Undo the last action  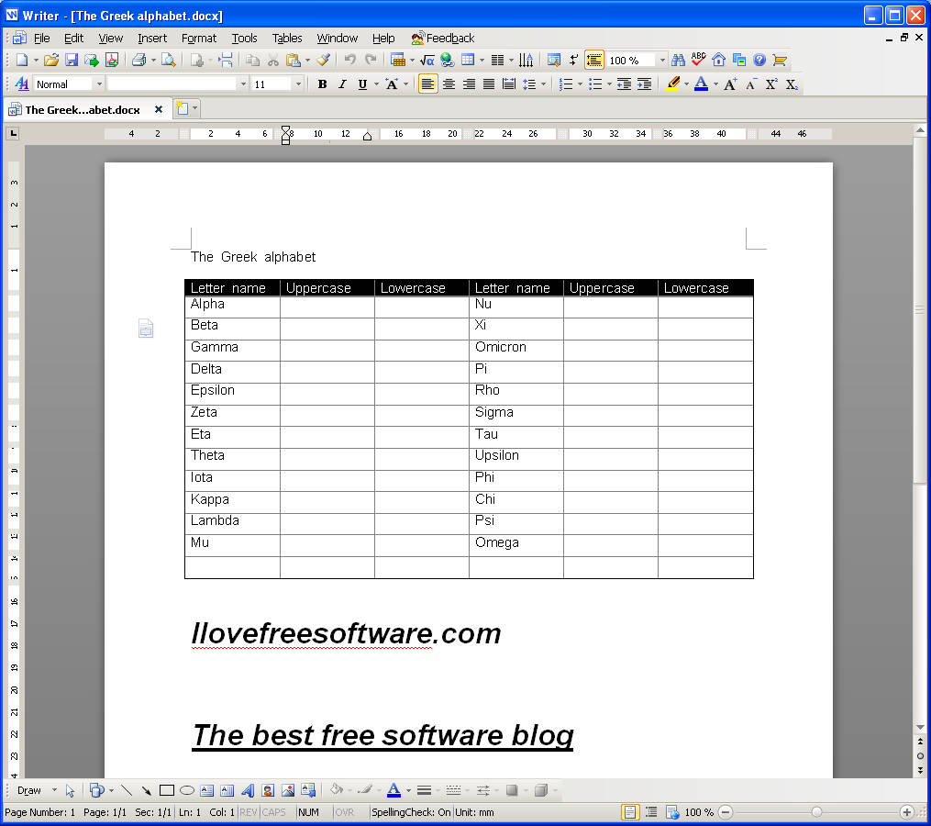point(350,60)
